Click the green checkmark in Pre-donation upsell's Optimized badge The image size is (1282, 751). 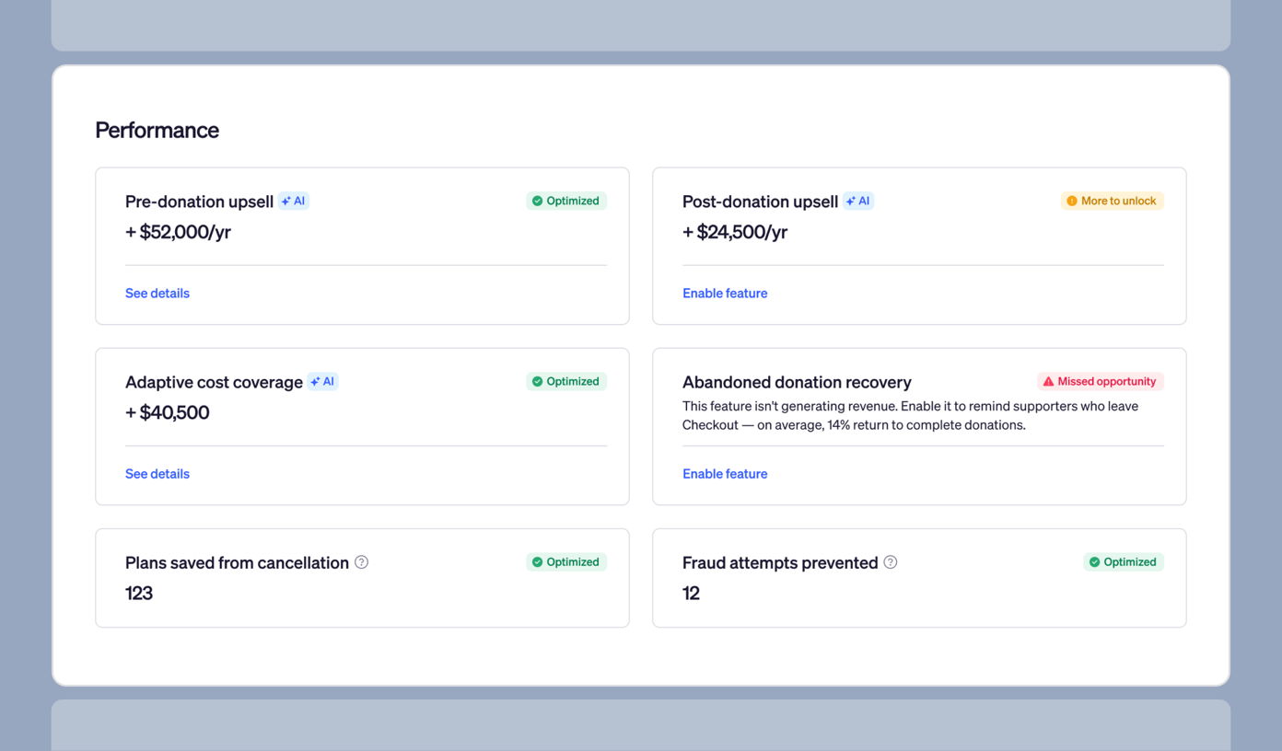(x=537, y=201)
